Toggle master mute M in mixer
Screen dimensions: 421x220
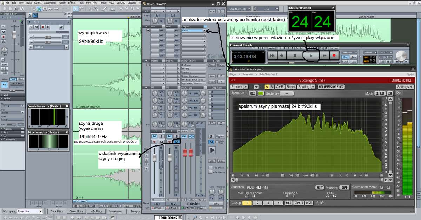(x=211, y=142)
